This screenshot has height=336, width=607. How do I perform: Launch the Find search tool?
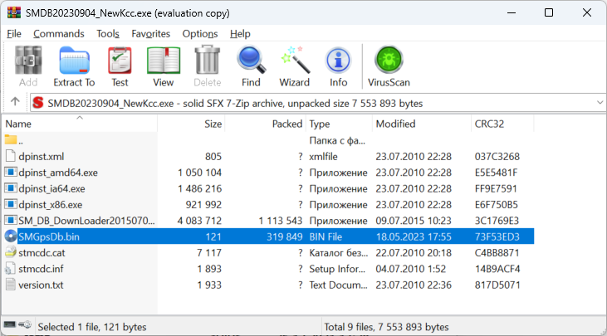pyautogui.click(x=251, y=66)
